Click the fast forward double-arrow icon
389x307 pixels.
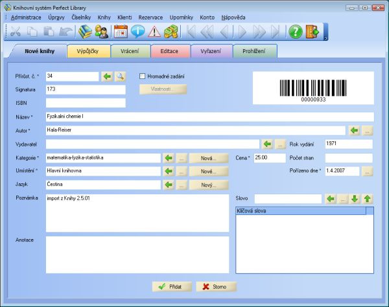tap(259, 32)
